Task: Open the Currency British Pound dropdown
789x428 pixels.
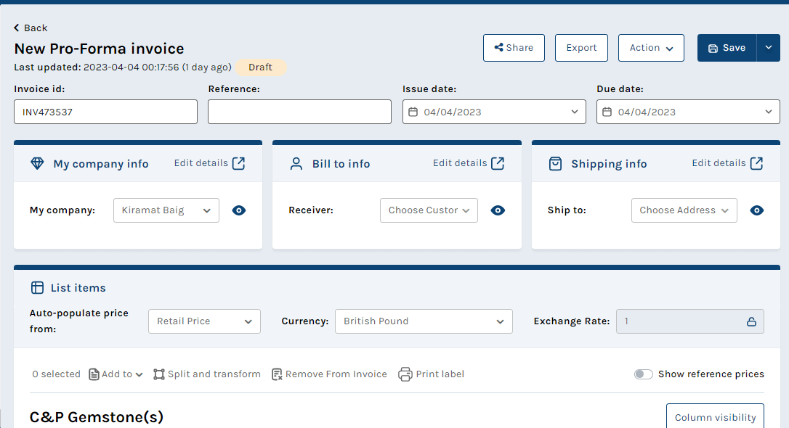Action: pyautogui.click(x=424, y=321)
